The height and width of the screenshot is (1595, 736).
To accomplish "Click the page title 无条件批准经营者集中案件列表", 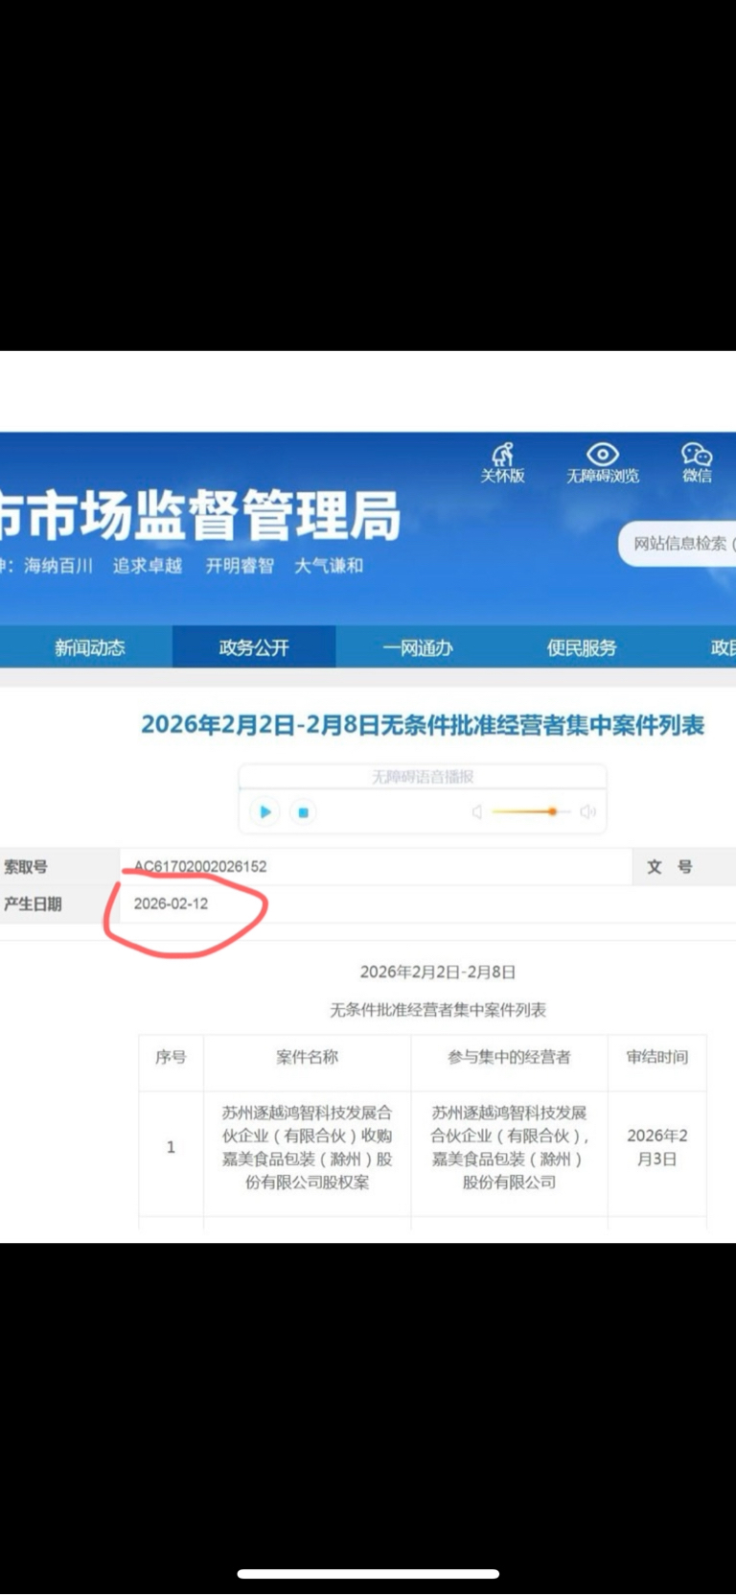I will (423, 725).
